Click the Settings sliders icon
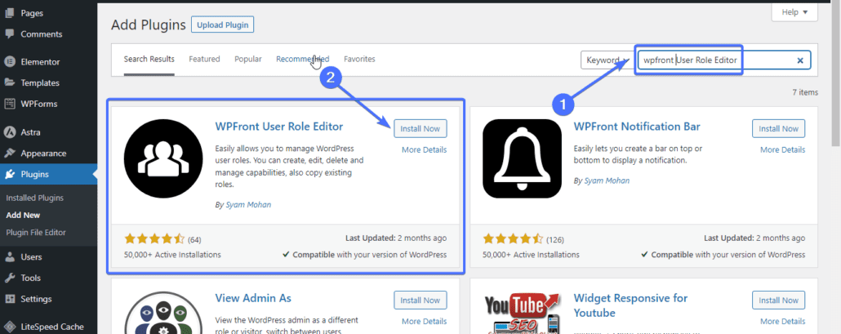Viewport: 841px width, 334px height. pos(9,299)
